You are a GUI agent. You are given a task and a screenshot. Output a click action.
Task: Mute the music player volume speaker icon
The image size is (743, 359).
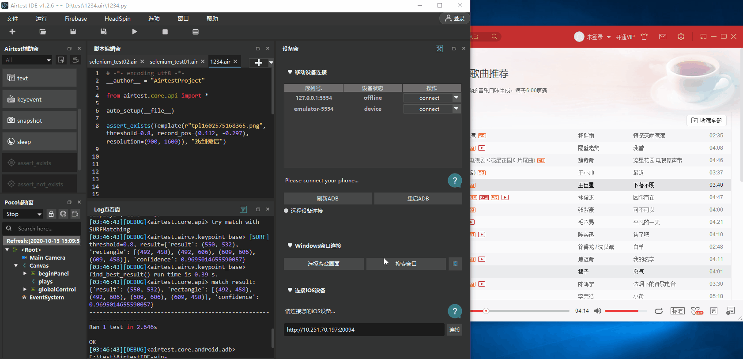(x=597, y=311)
